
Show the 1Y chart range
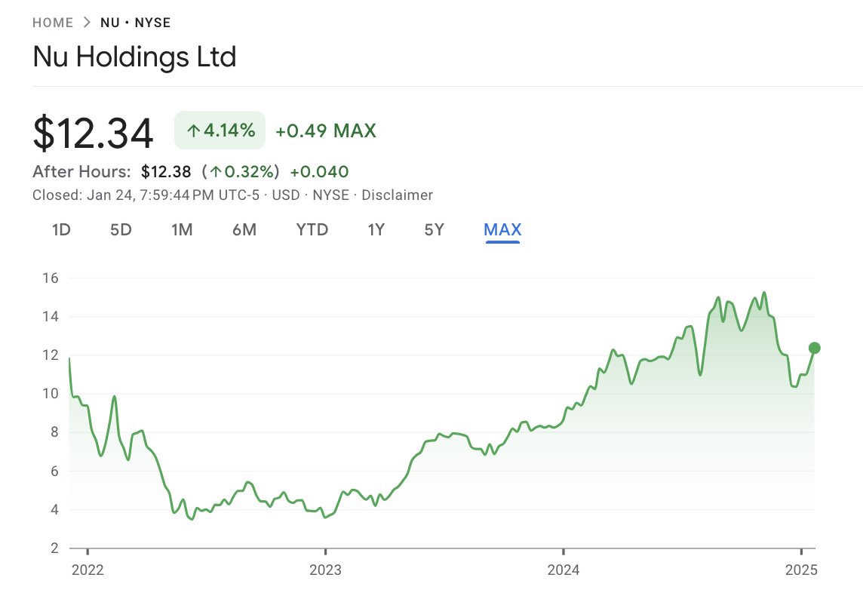pos(376,229)
